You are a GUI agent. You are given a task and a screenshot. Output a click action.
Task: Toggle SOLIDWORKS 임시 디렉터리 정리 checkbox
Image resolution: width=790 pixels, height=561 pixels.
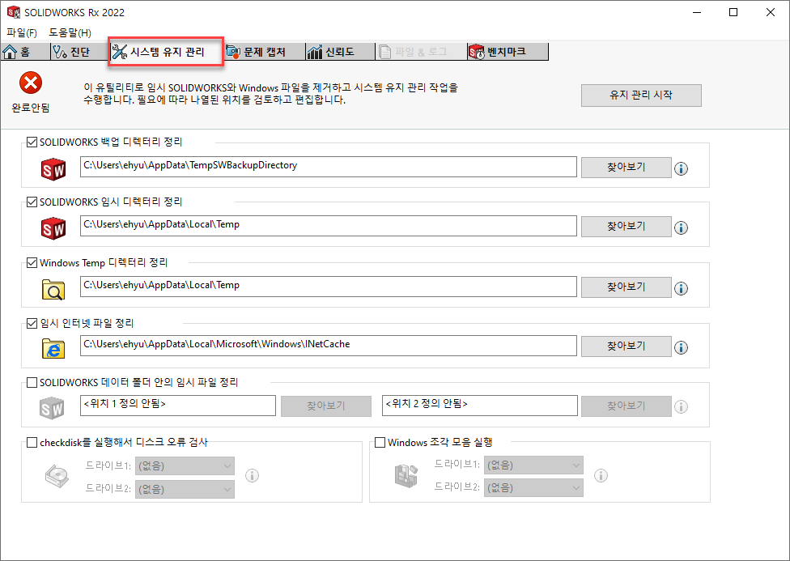pos(32,202)
